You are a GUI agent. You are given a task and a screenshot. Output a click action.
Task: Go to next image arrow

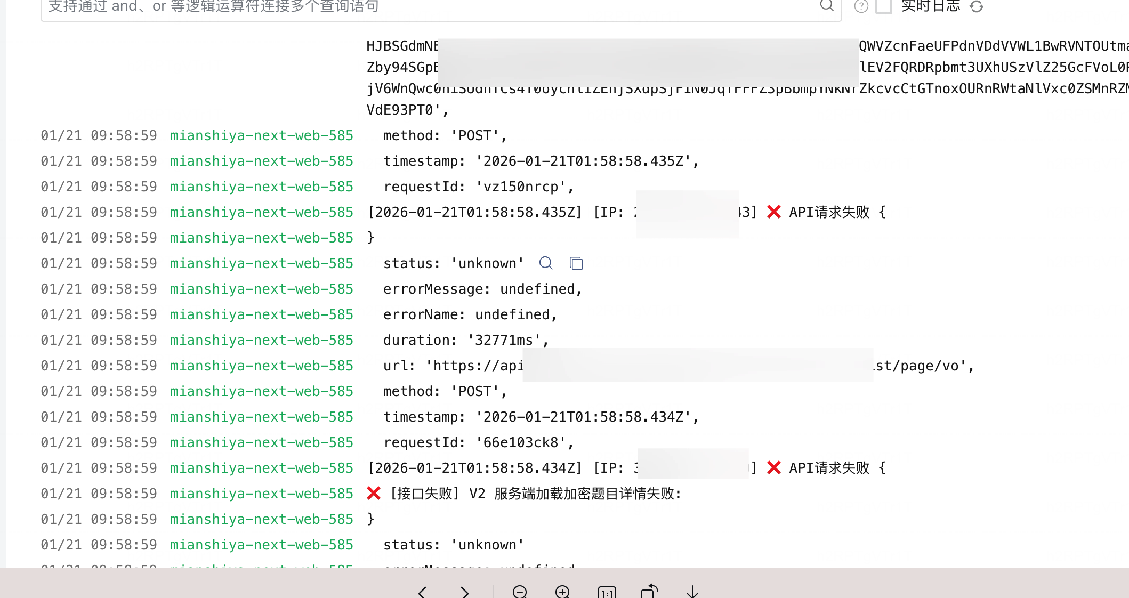tap(464, 592)
